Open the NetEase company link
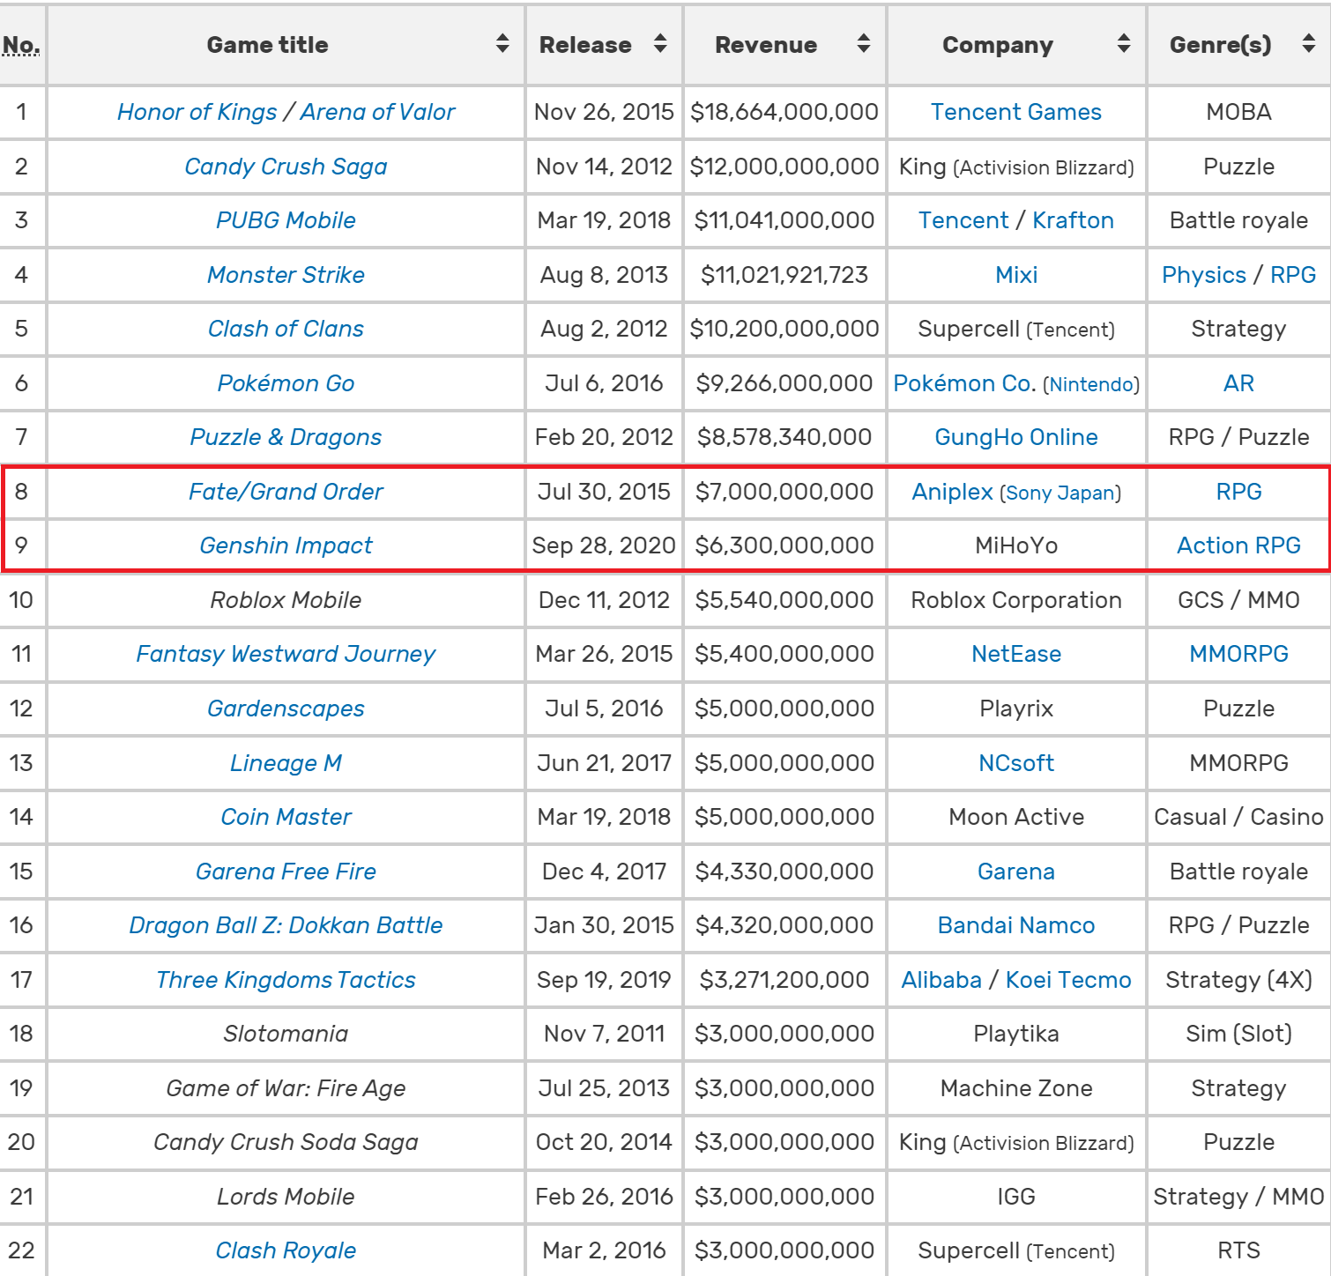The width and height of the screenshot is (1331, 1276). pos(1016,654)
